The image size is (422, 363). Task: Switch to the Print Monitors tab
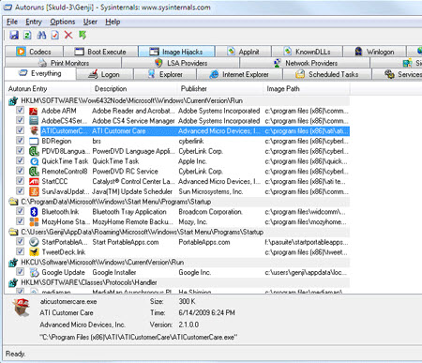tap(64, 63)
